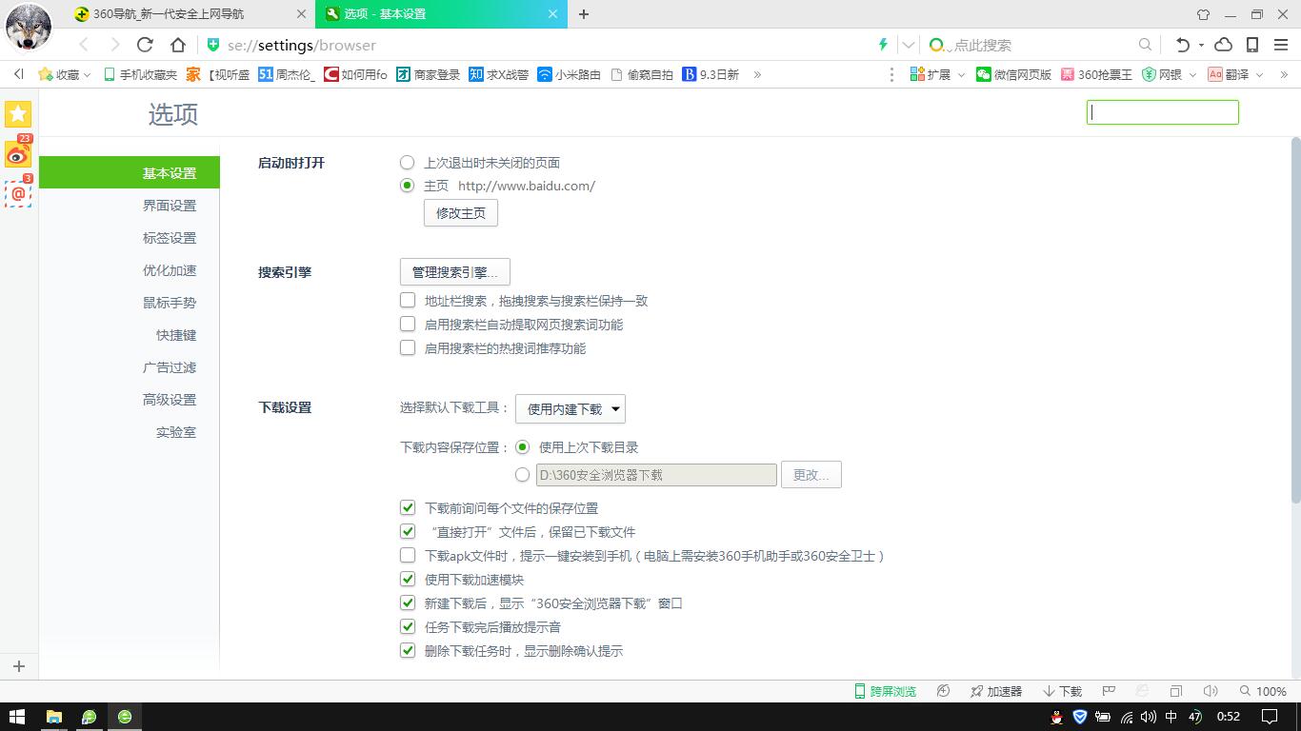Open the 微信网页版 shortcut
Image resolution: width=1301 pixels, height=731 pixels.
tap(1013, 74)
